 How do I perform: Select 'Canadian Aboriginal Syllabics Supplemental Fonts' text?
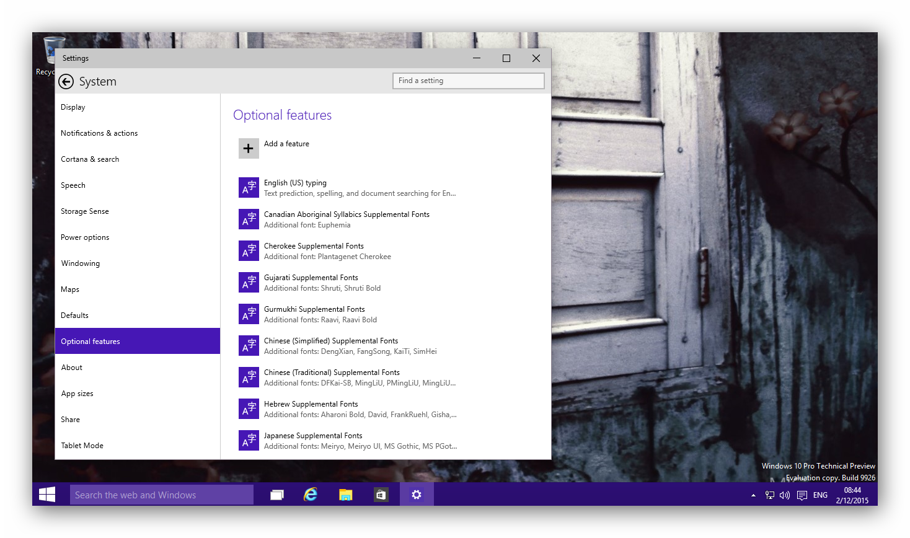347,214
